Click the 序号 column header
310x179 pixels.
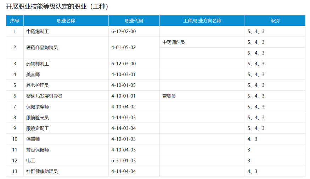[15, 21]
